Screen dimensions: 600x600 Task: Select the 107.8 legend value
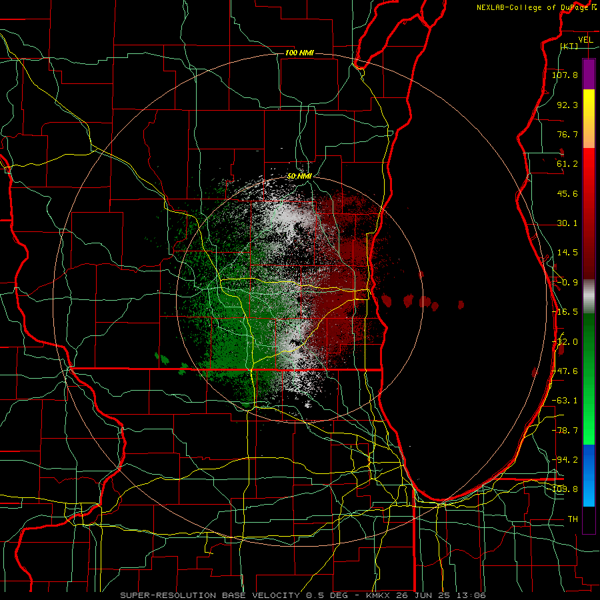pos(565,75)
